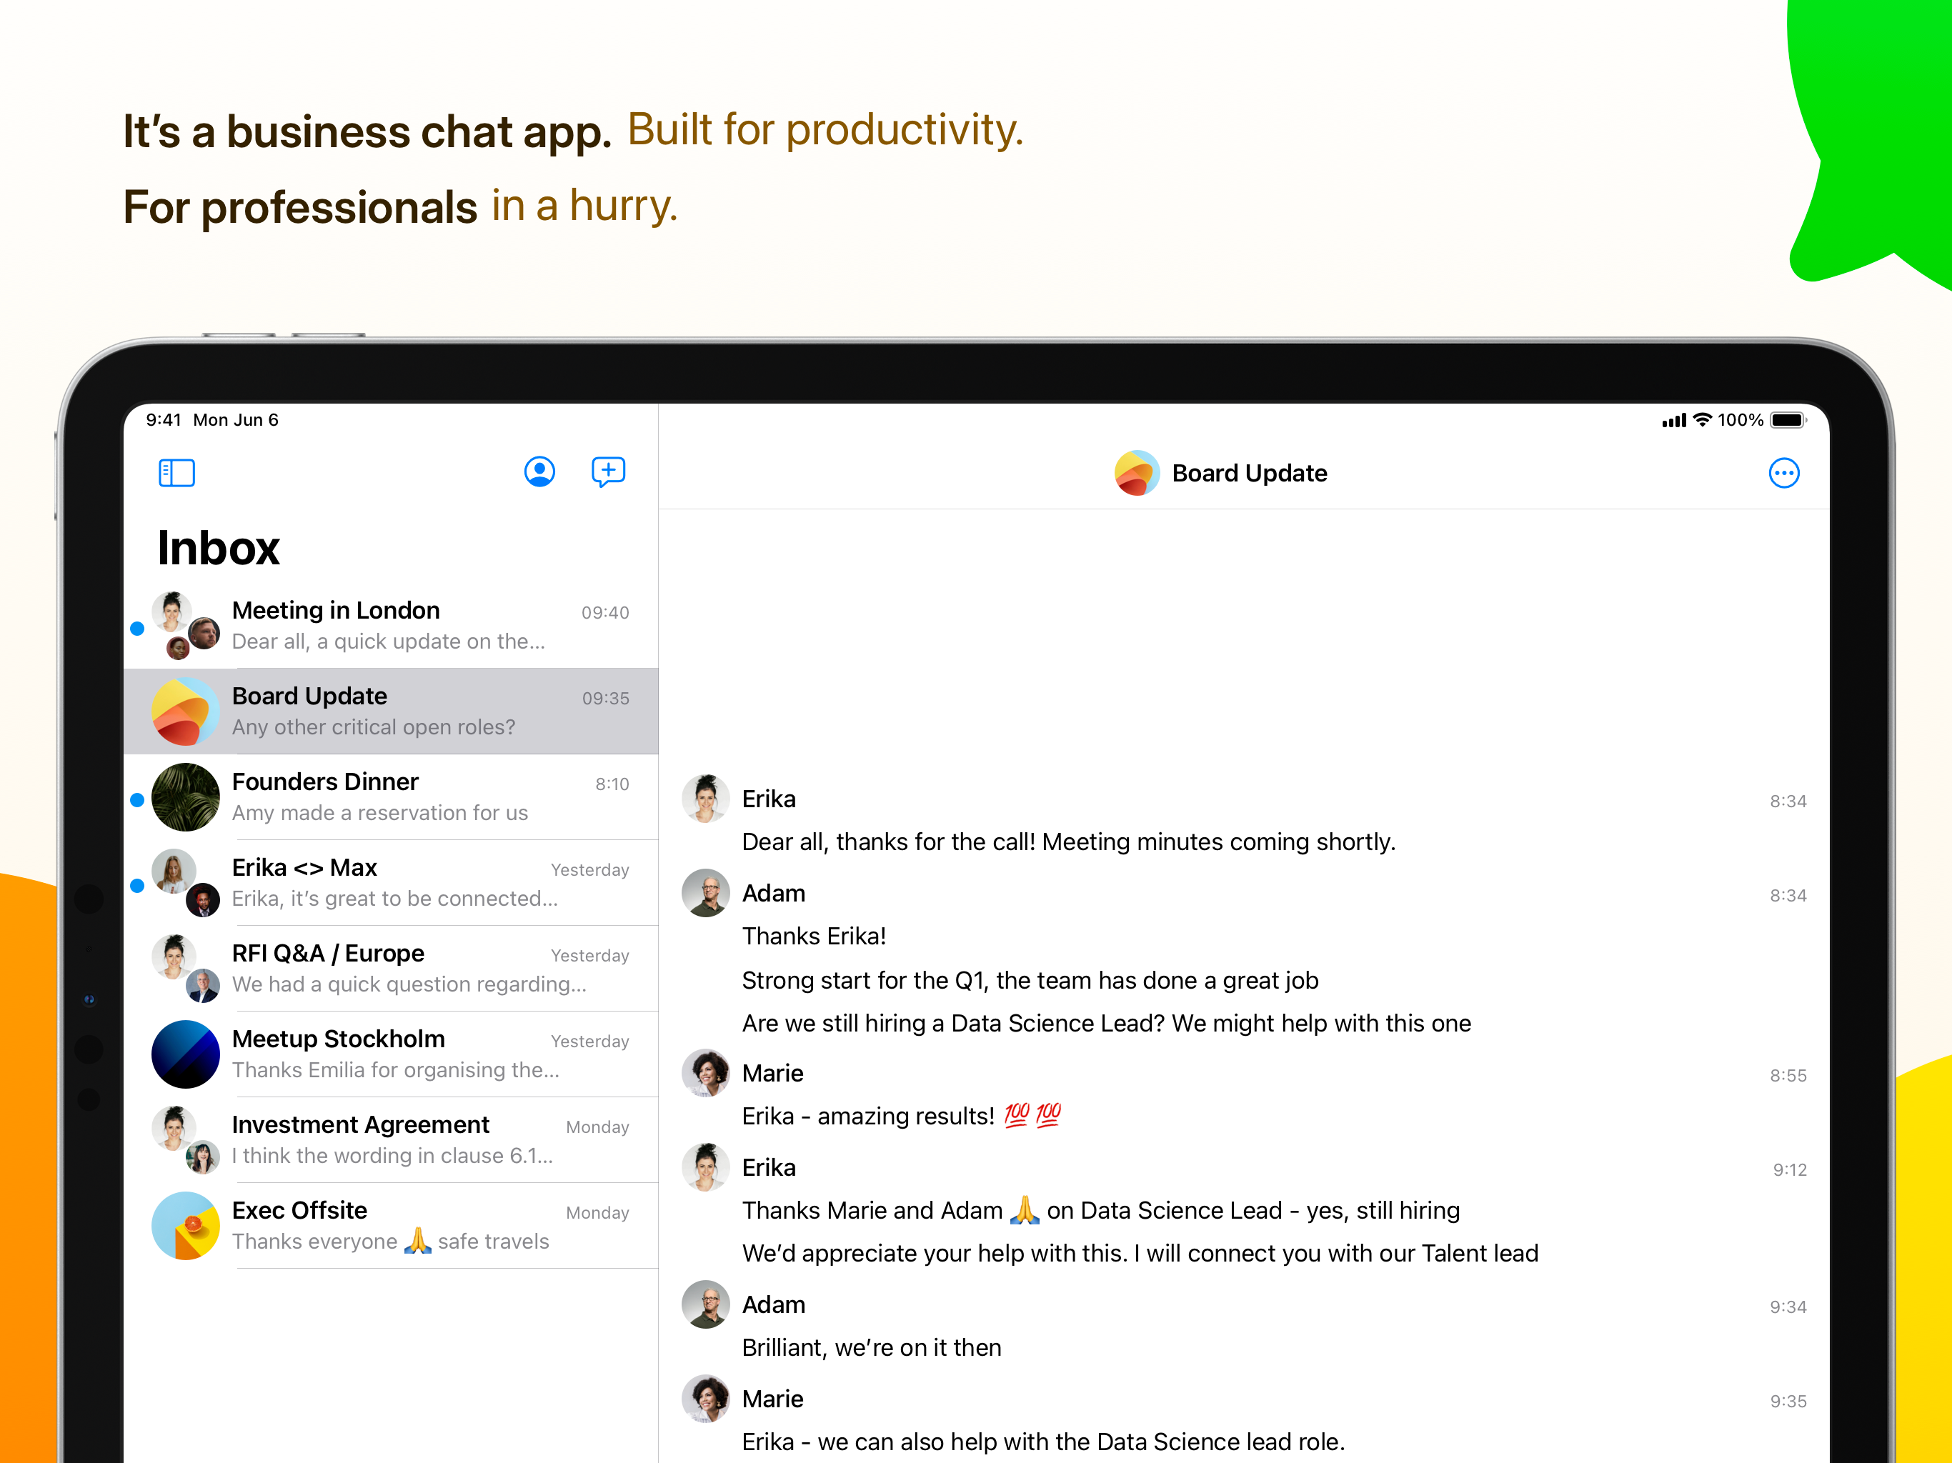The image size is (1952, 1463).
Task: Tap the Board Update title in header
Action: pyautogui.click(x=1249, y=473)
